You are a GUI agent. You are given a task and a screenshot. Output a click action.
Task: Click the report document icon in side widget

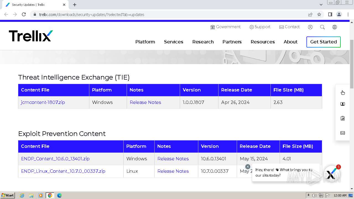click(x=343, y=118)
